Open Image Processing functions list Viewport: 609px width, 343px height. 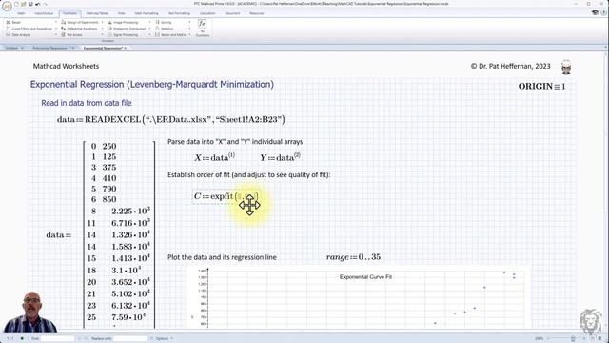[x=128, y=22]
